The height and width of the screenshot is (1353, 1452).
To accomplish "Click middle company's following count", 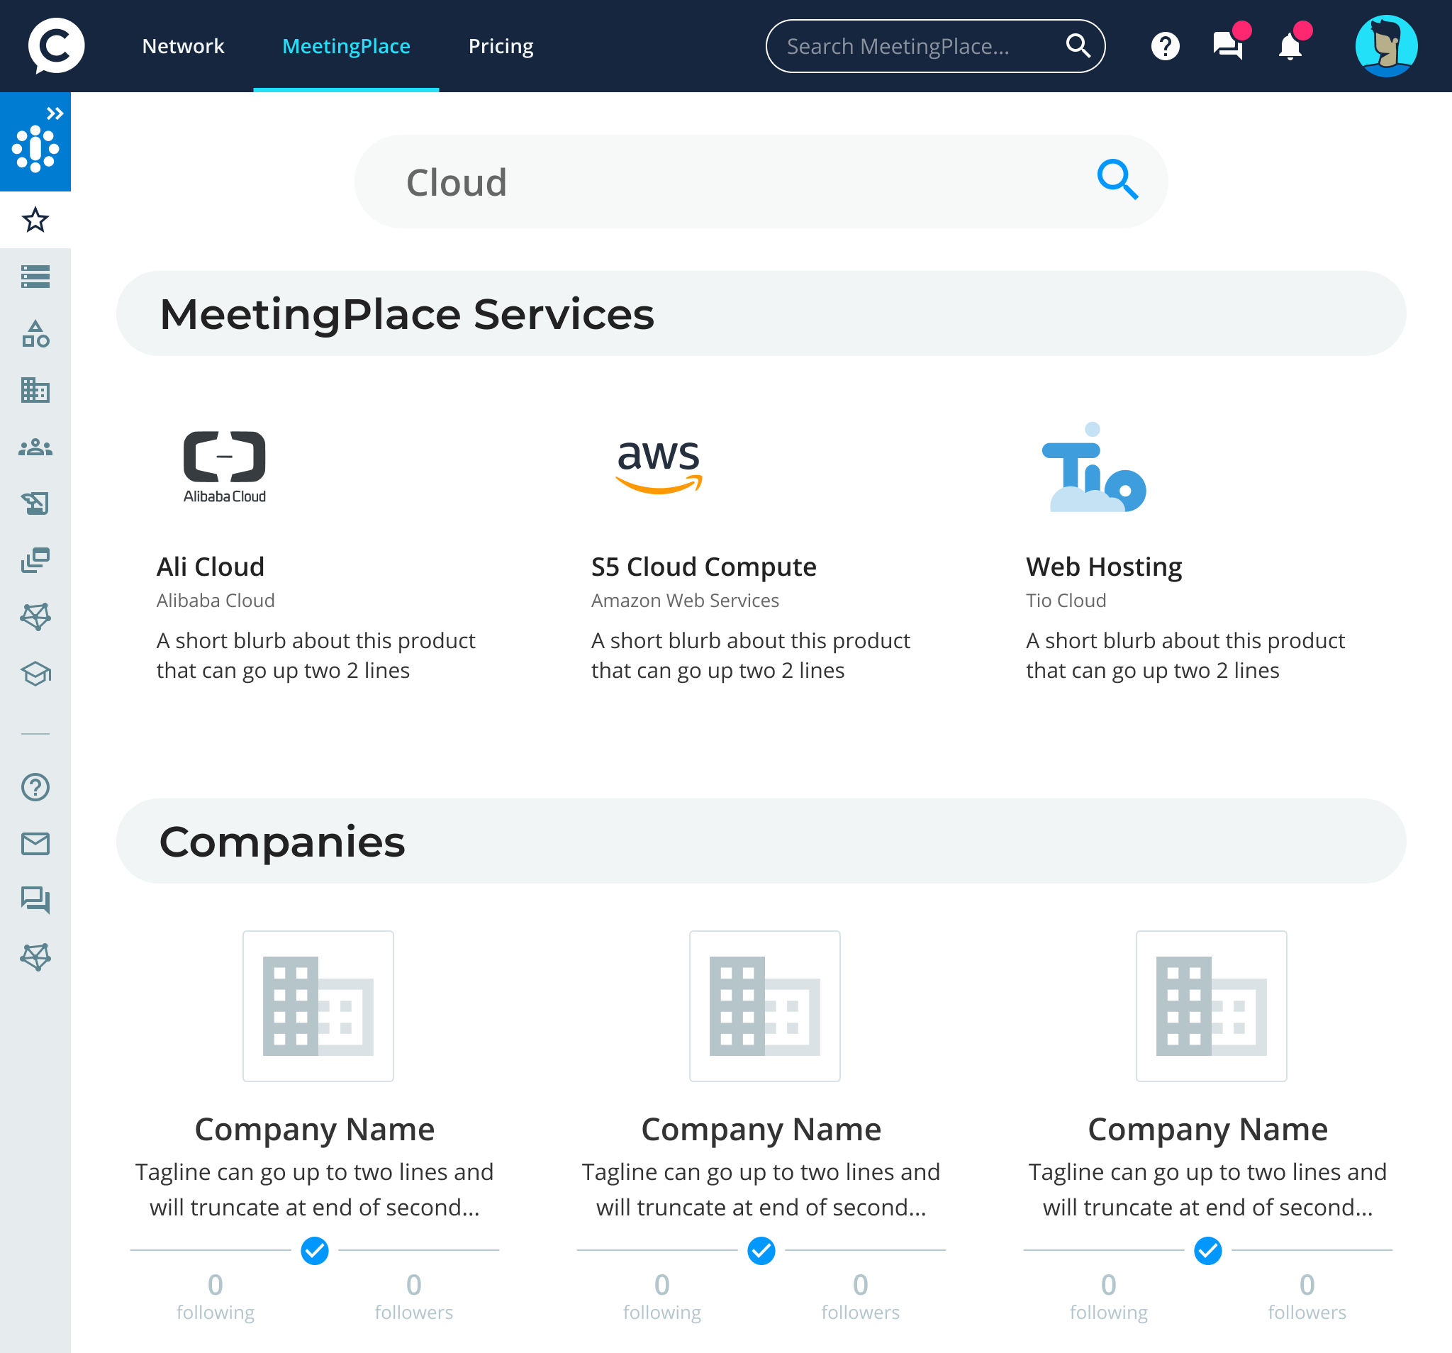I will click(x=661, y=1297).
